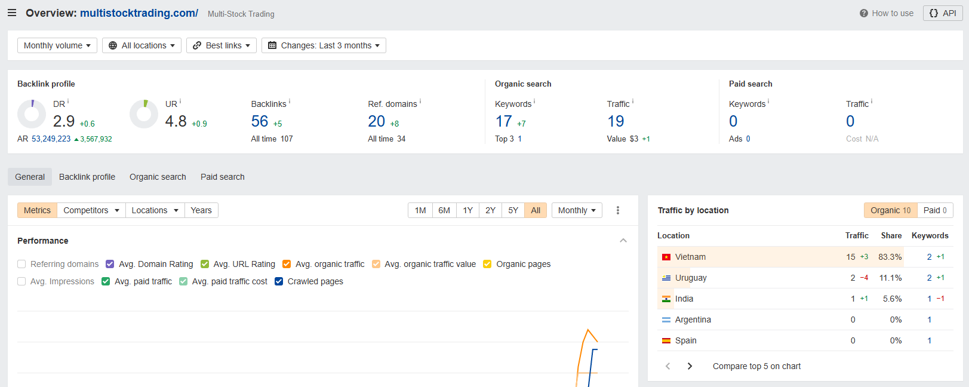This screenshot has width=969, height=387.
Task: Click organic Keywords value 17
Action: [x=504, y=121]
